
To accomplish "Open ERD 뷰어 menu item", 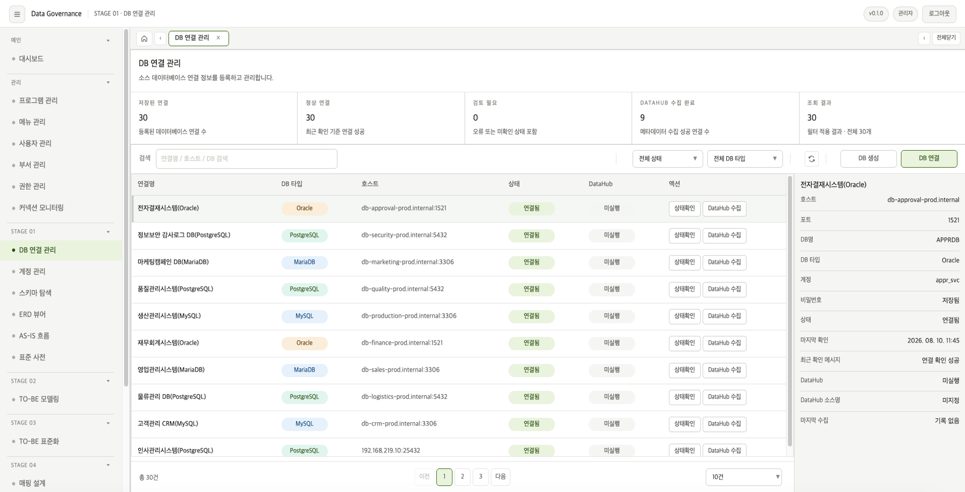I will click(x=61, y=314).
